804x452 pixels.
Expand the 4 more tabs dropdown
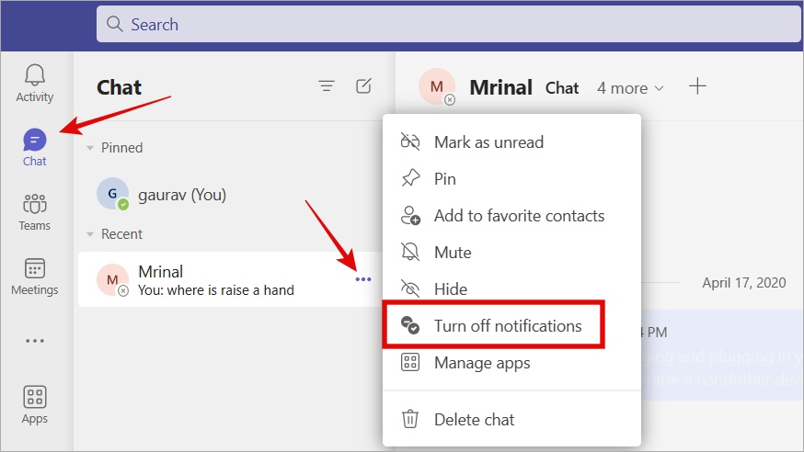pos(630,88)
